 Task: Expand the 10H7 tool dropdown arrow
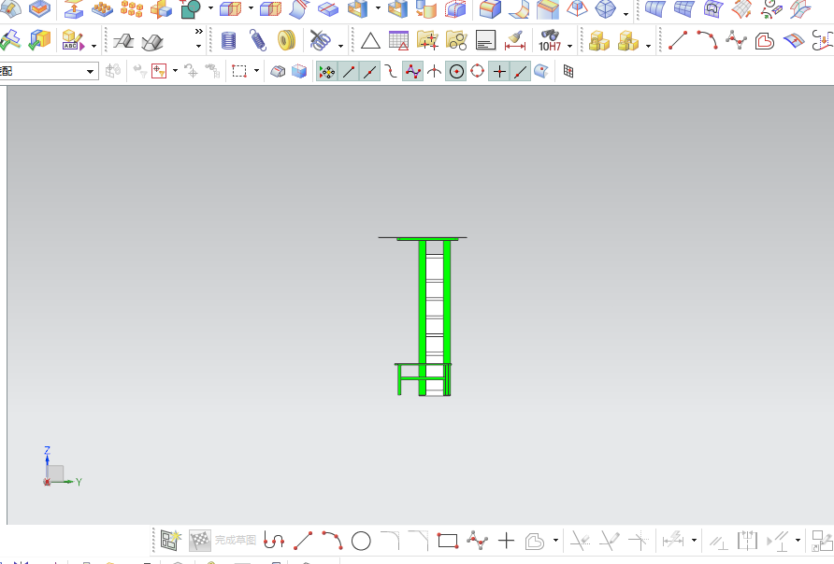tap(569, 46)
